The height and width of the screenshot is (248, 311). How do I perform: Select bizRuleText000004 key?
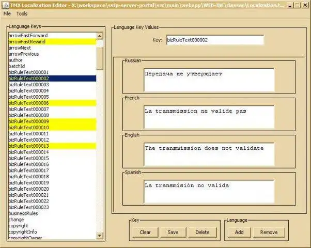[52, 91]
